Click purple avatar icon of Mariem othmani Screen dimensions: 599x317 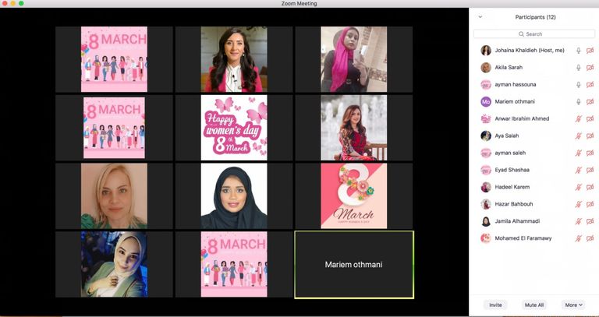click(486, 102)
